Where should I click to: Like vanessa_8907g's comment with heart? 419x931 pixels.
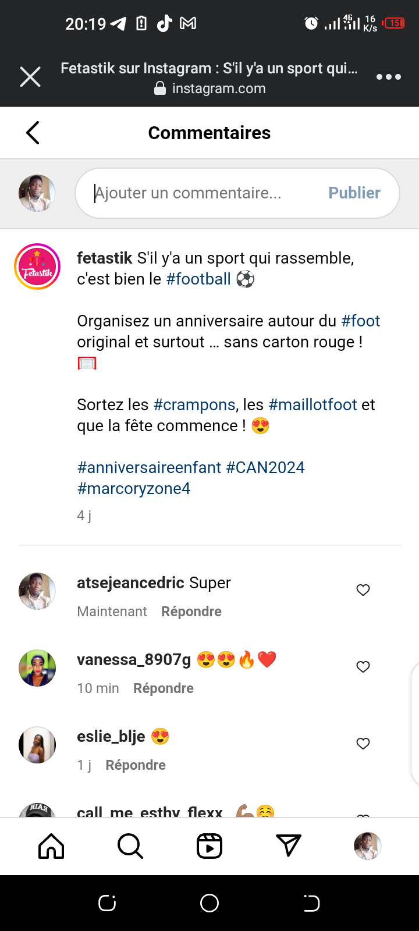click(x=363, y=667)
